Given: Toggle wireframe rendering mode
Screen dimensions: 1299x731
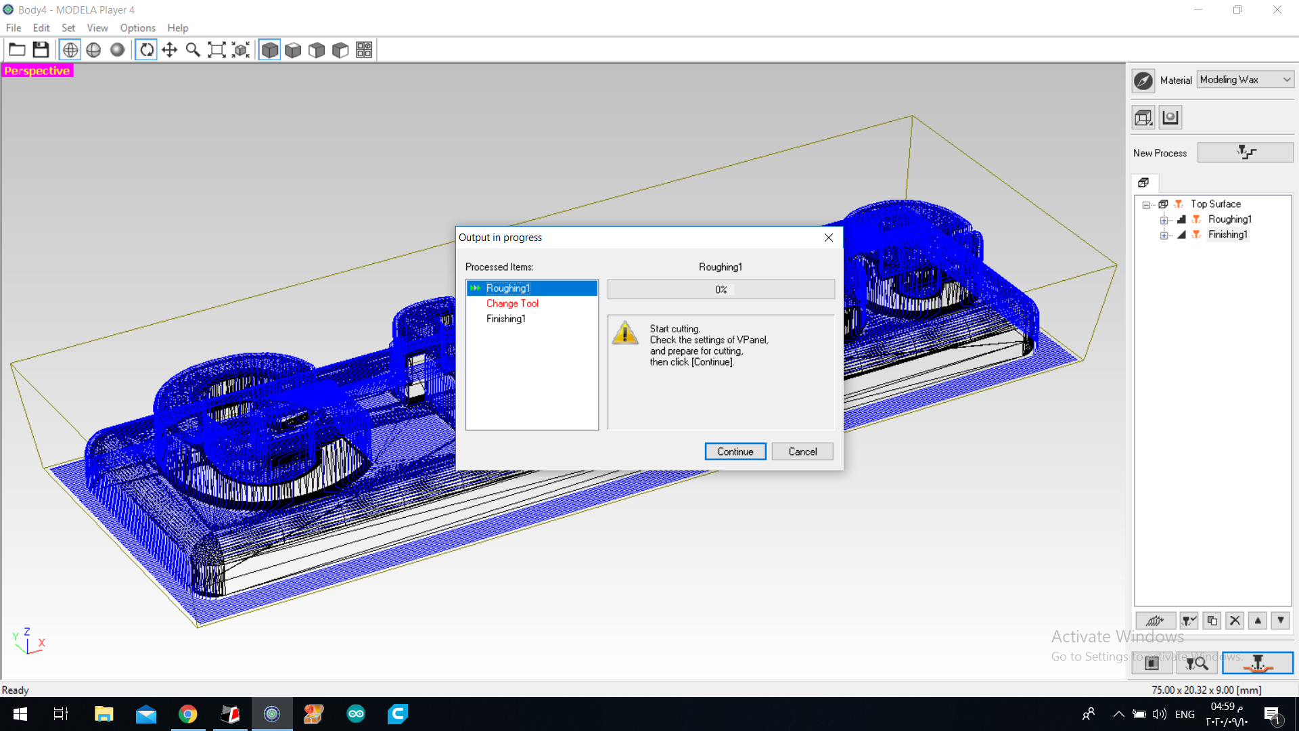Looking at the screenshot, I should [x=70, y=50].
